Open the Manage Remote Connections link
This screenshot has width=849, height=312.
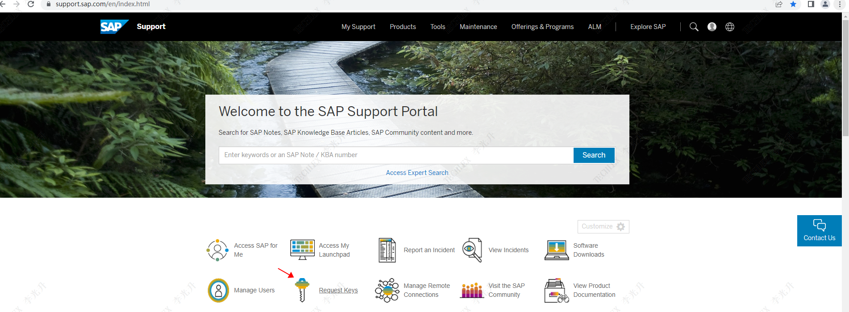coord(427,290)
